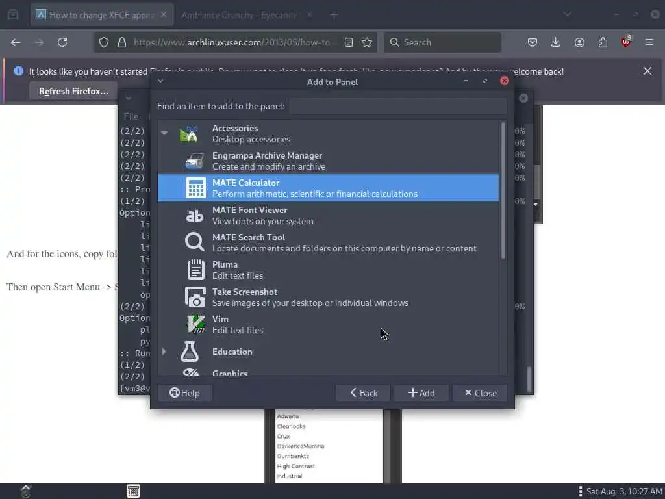Click the Firefox forward arrow

click(38, 42)
